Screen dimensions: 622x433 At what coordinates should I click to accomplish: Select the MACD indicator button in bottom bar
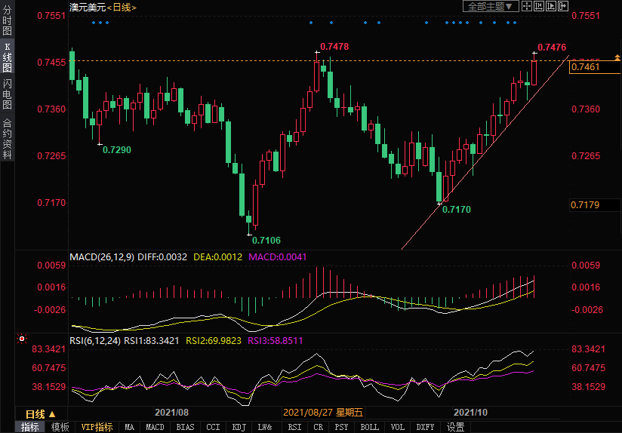(155, 427)
